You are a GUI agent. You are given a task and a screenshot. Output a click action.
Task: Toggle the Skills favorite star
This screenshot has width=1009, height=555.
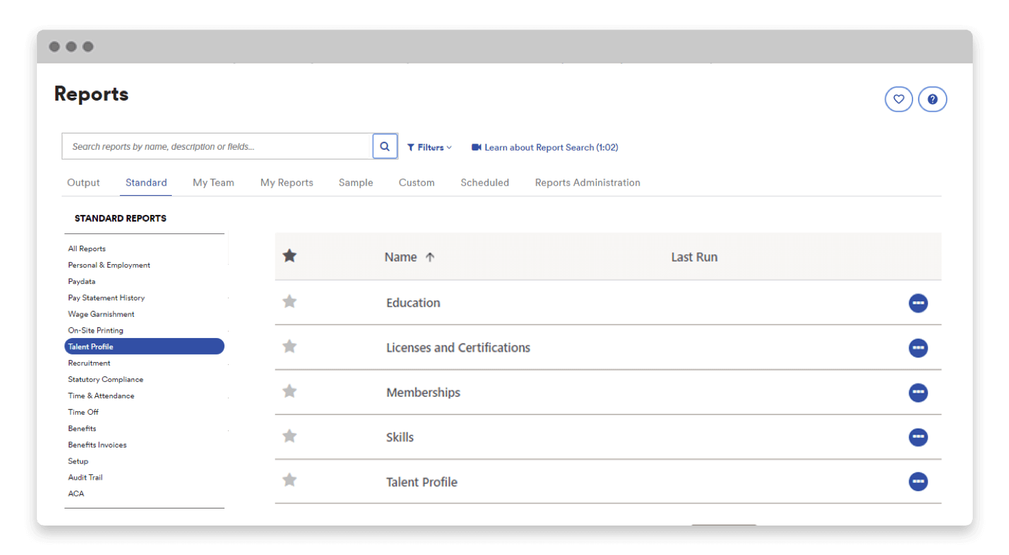point(290,435)
